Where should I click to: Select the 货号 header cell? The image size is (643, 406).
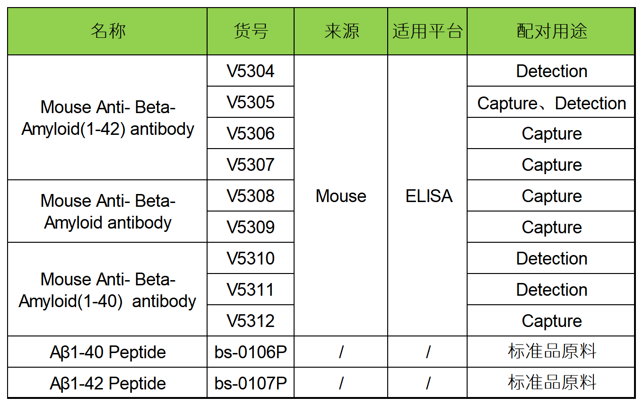coord(251,32)
